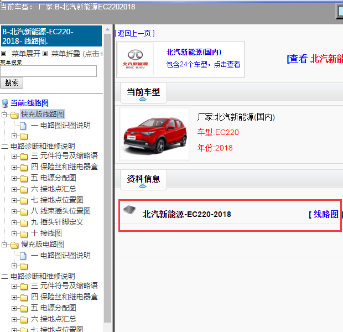Viewport: 343px width, 332px height.
Task: Click the document icon of 电路图识图说明 under 慢充版电路图
Action: point(23,256)
